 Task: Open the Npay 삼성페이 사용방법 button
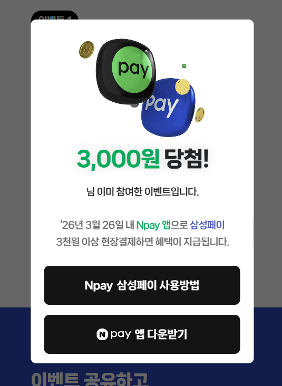pos(142,285)
